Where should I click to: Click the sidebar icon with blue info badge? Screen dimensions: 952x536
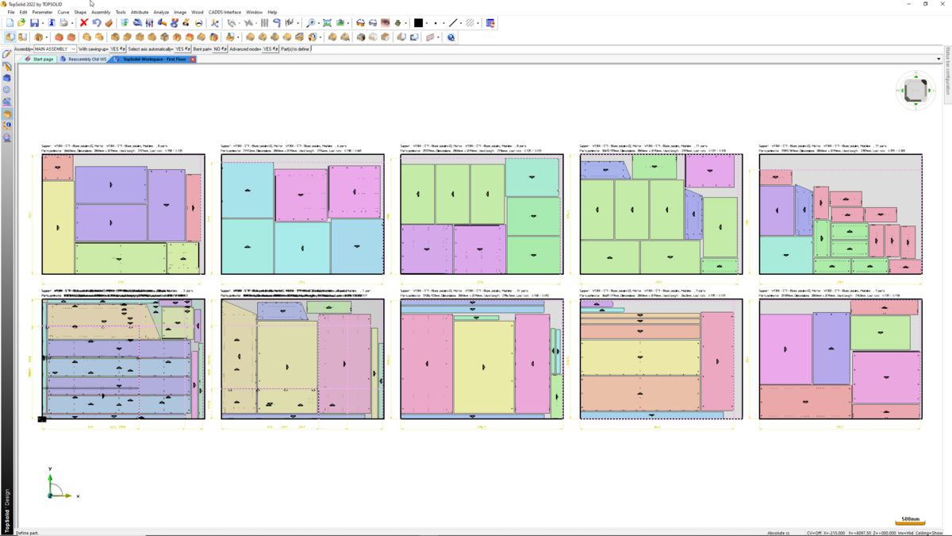(7, 125)
